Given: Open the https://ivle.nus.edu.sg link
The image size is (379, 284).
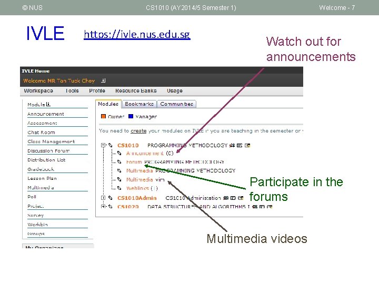Looking at the screenshot, I should pyautogui.click(x=137, y=34).
